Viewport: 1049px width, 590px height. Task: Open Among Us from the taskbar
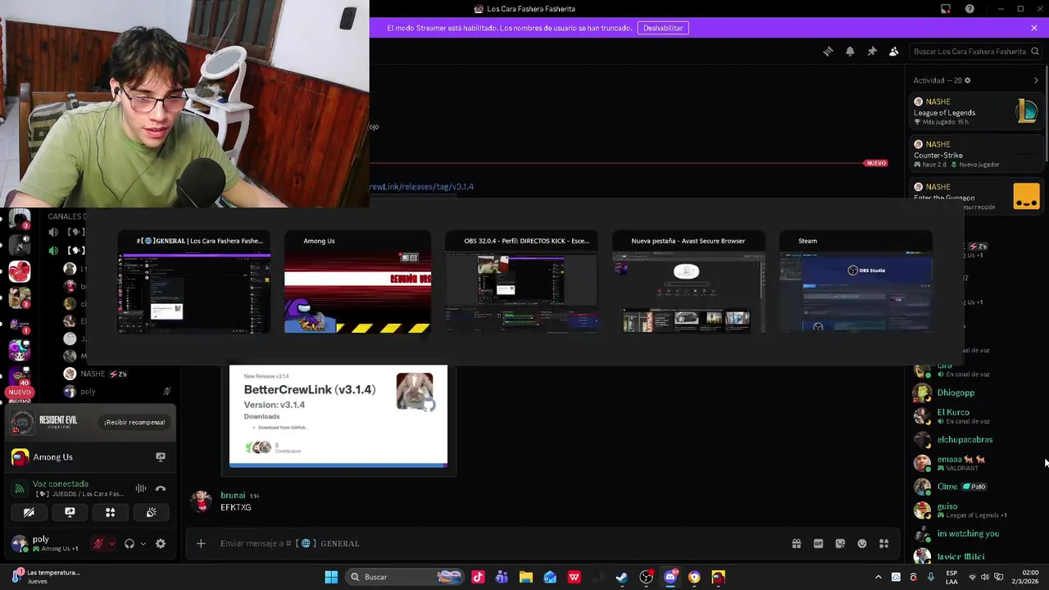pos(718,577)
